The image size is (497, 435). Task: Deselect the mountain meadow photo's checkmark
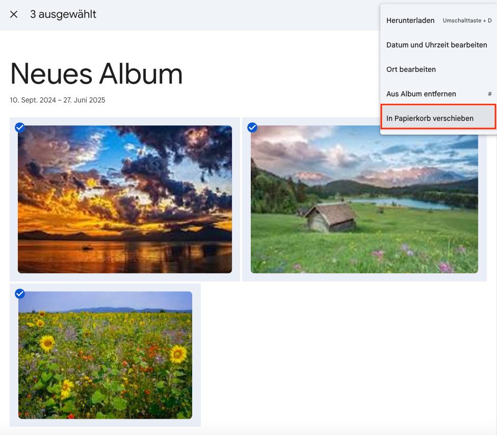(252, 127)
